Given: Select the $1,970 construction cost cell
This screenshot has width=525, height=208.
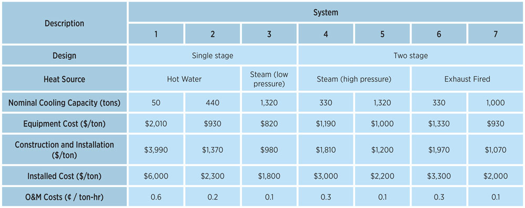Looking at the screenshot, I should [x=439, y=149].
